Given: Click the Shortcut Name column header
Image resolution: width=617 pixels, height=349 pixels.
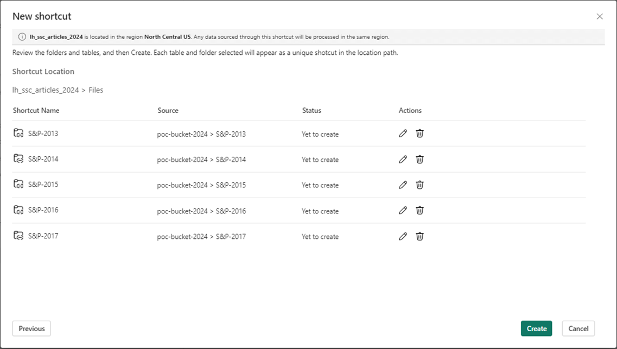Looking at the screenshot, I should (36, 110).
